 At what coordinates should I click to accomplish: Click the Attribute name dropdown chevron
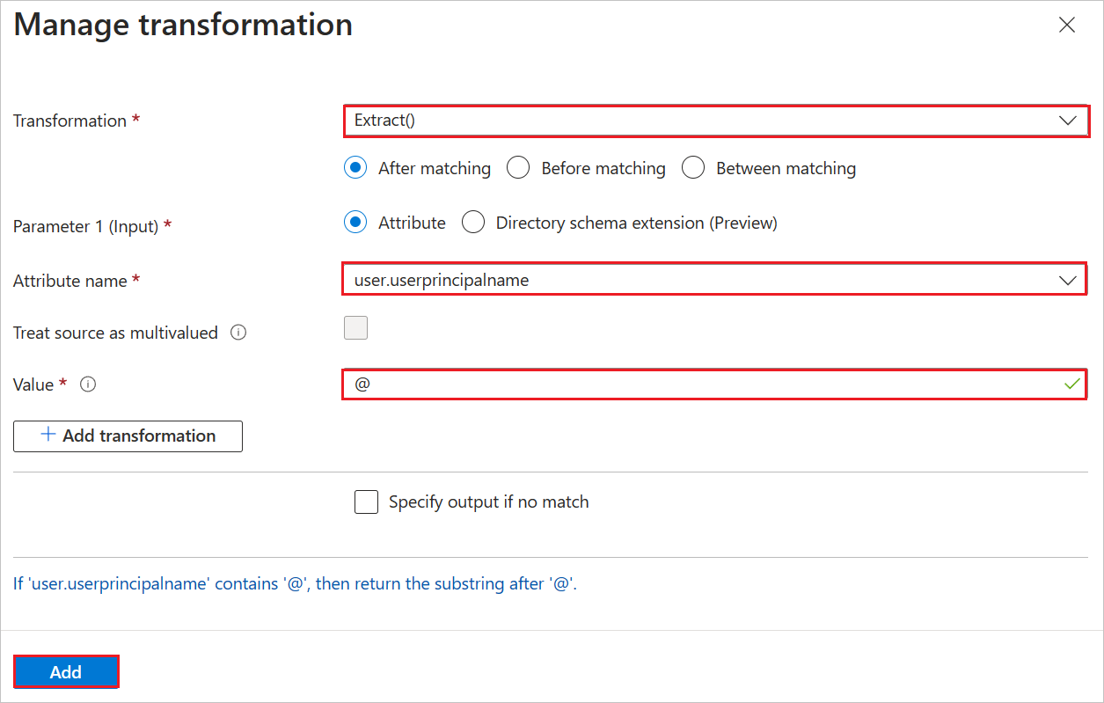click(x=1068, y=279)
